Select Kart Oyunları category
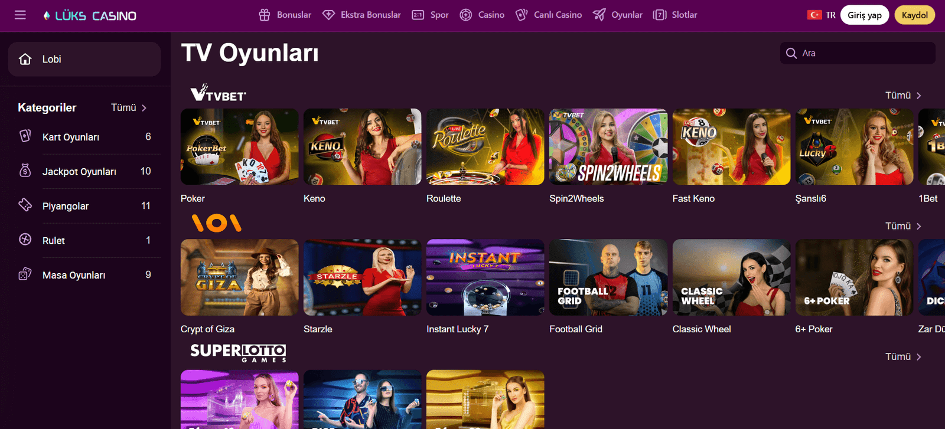Image resolution: width=945 pixels, height=429 pixels. [x=84, y=137]
